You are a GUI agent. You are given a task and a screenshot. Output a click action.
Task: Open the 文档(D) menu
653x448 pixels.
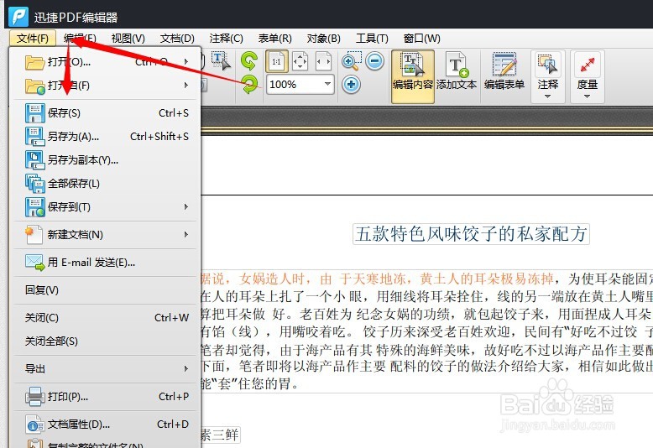(177, 39)
